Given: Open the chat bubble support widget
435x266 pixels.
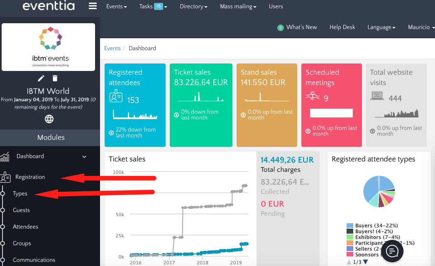Looking at the screenshot, I should pos(392,251).
